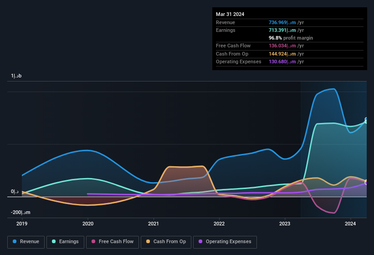Toggle the Operating Expenses legend button

click(225, 242)
